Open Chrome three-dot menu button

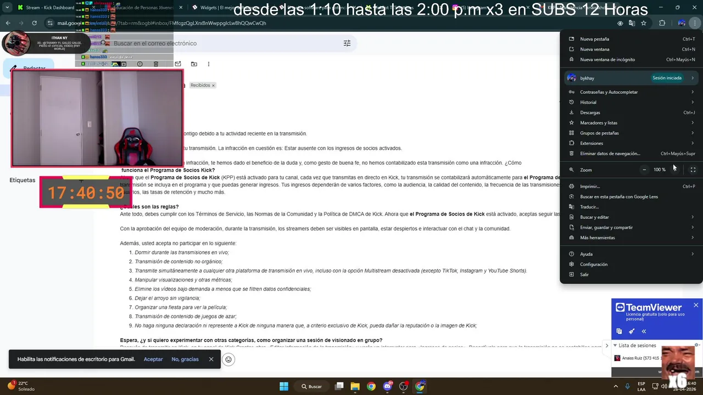click(x=695, y=23)
